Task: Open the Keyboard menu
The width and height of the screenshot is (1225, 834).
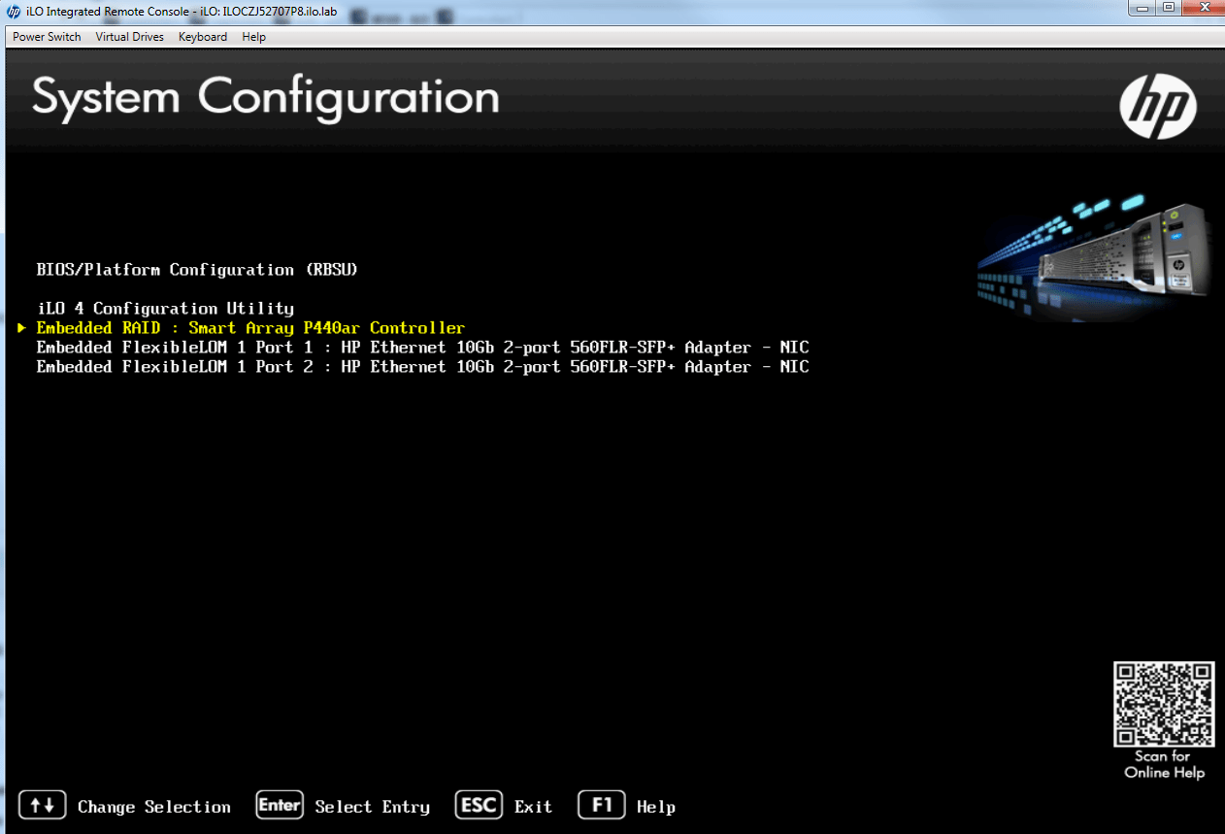Action: pos(202,36)
